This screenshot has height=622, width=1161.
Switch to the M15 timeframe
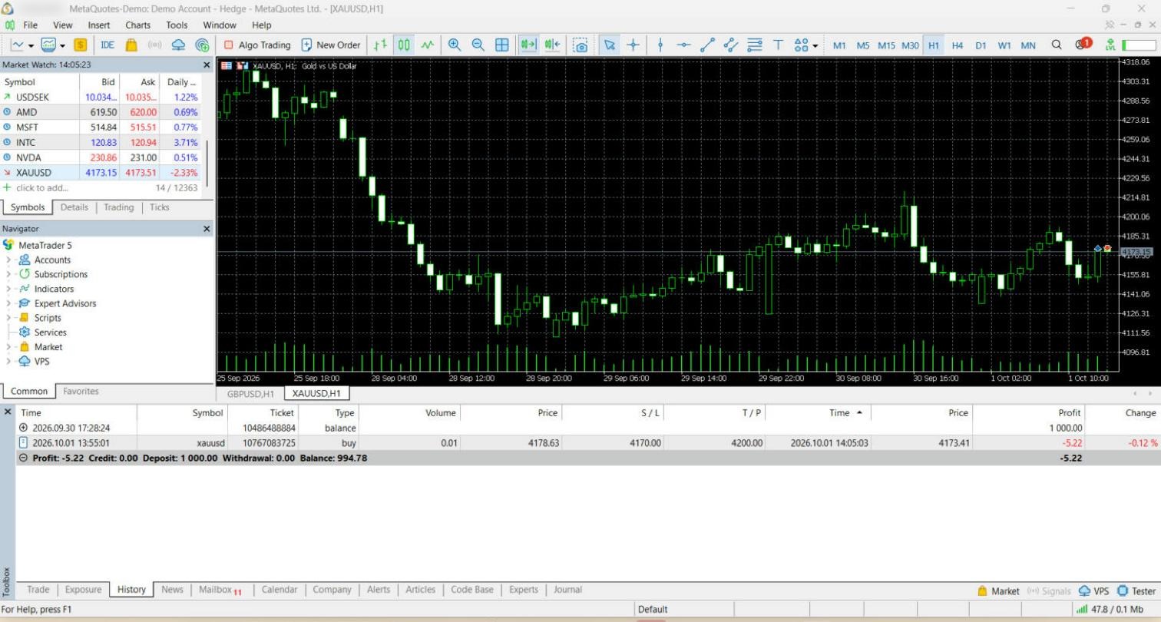pyautogui.click(x=887, y=45)
